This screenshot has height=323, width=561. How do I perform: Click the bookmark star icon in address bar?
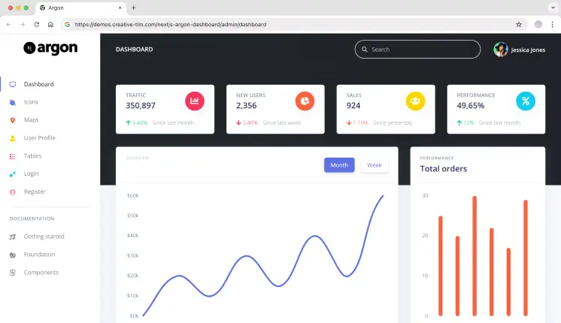[x=519, y=24]
